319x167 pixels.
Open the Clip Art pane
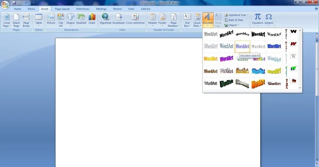pos(61,20)
